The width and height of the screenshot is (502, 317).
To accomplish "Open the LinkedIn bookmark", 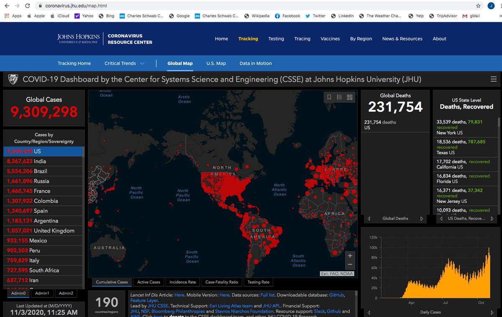I will 342,16.
